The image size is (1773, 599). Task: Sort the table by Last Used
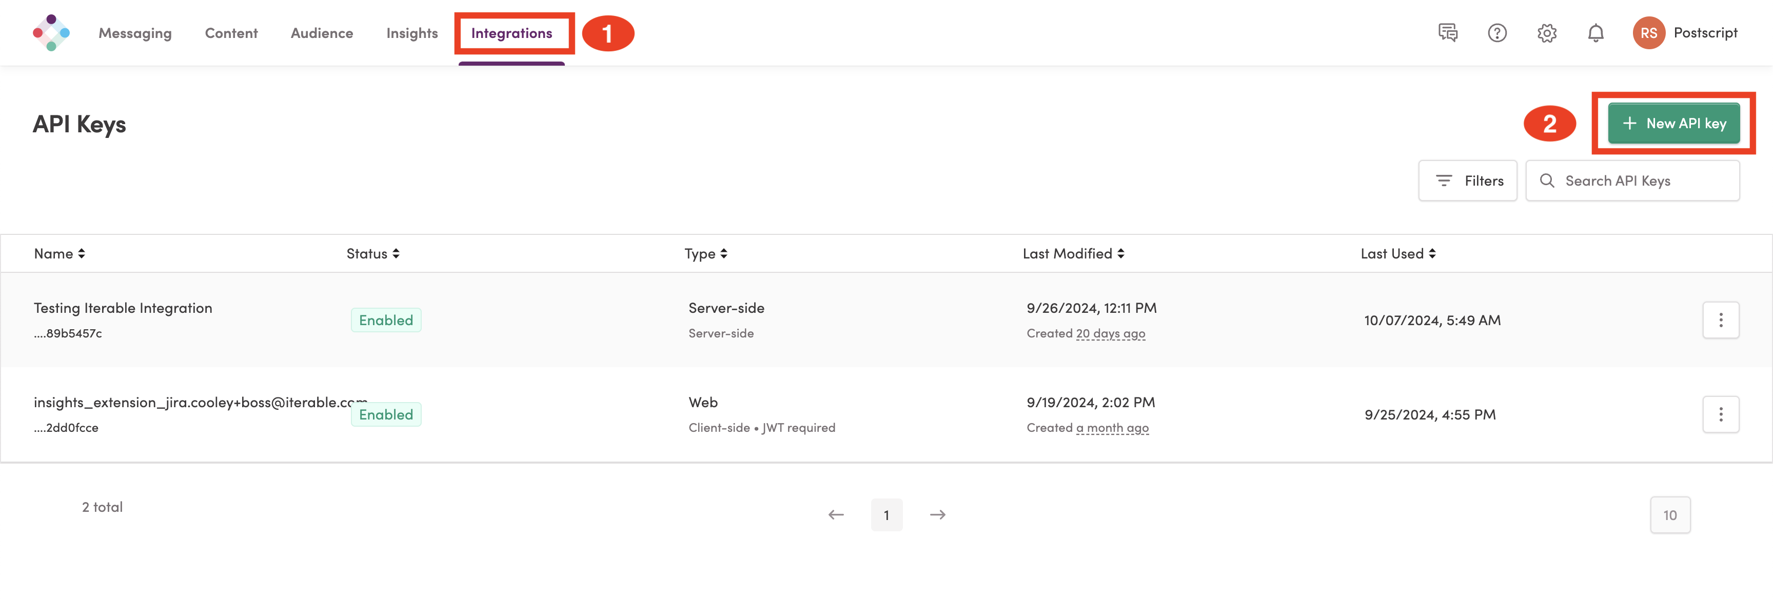tap(1398, 253)
